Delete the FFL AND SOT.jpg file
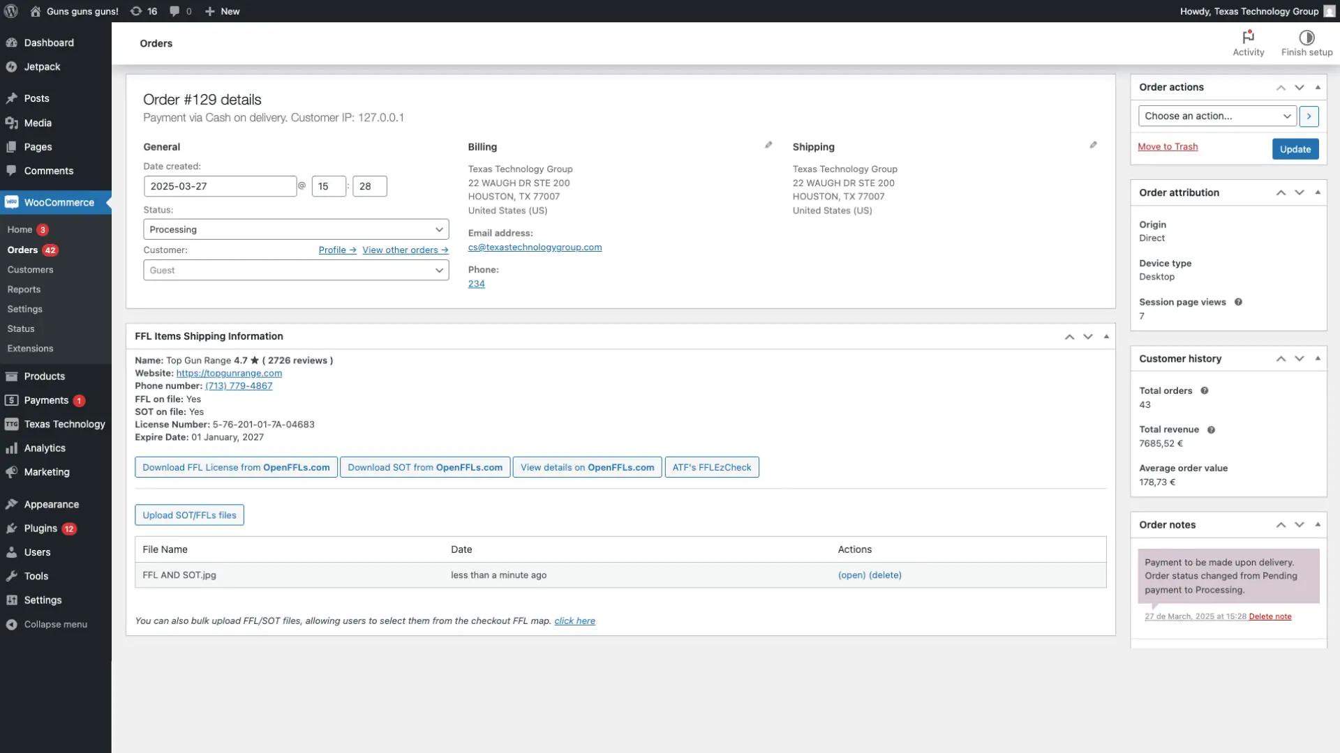Image resolution: width=1340 pixels, height=753 pixels. pyautogui.click(x=885, y=575)
